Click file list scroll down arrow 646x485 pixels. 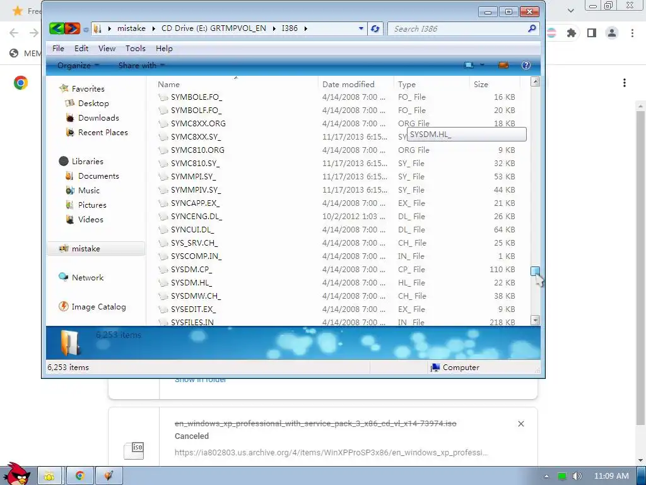coord(535,320)
